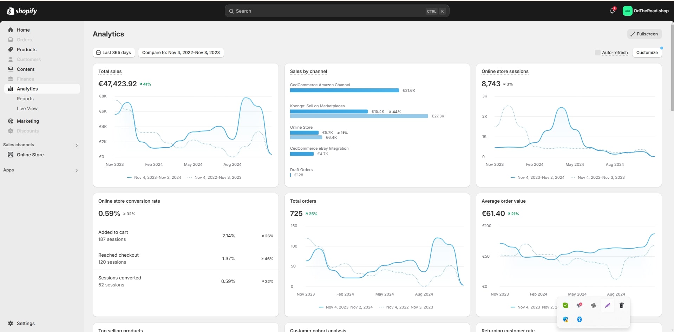
Task: Open the Last 365 days date picker
Action: (x=114, y=53)
